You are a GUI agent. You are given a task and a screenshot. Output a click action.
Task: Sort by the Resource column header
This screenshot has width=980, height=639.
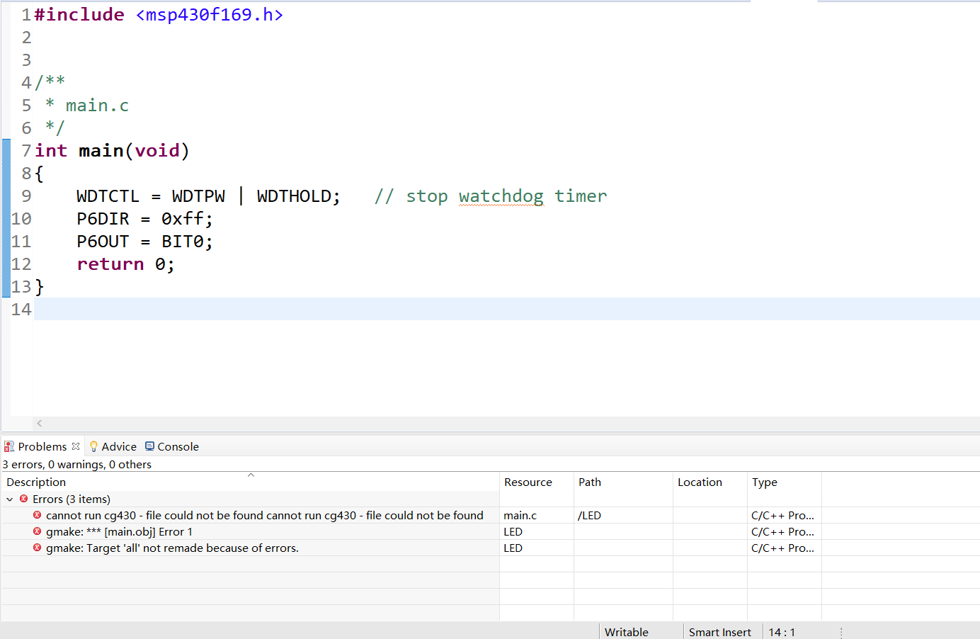tap(536, 482)
